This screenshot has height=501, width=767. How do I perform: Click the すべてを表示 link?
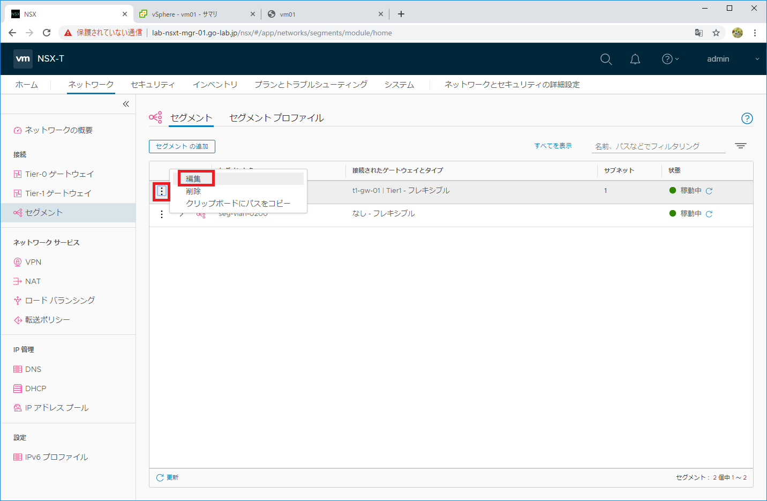[553, 146]
